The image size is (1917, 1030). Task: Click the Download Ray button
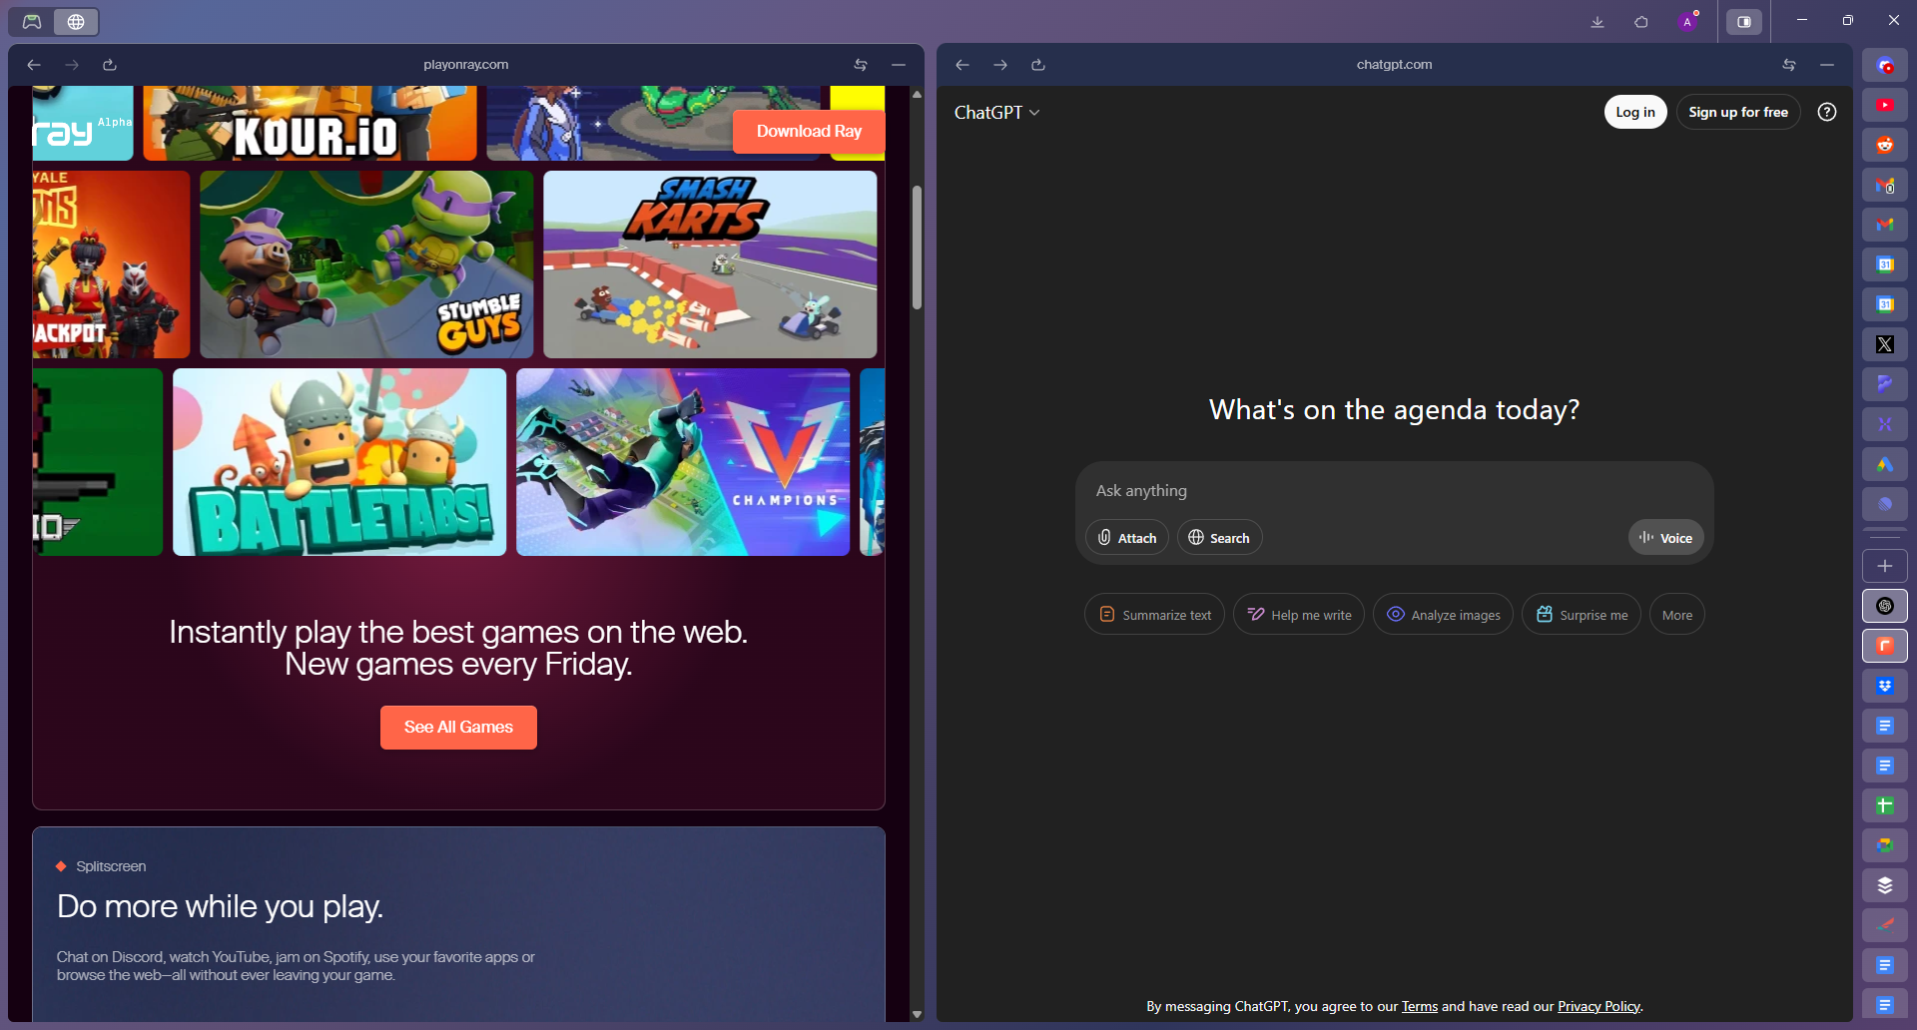809,131
